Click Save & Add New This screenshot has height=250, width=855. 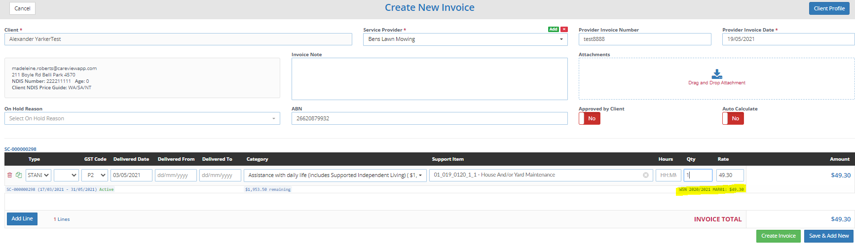pyautogui.click(x=829, y=236)
